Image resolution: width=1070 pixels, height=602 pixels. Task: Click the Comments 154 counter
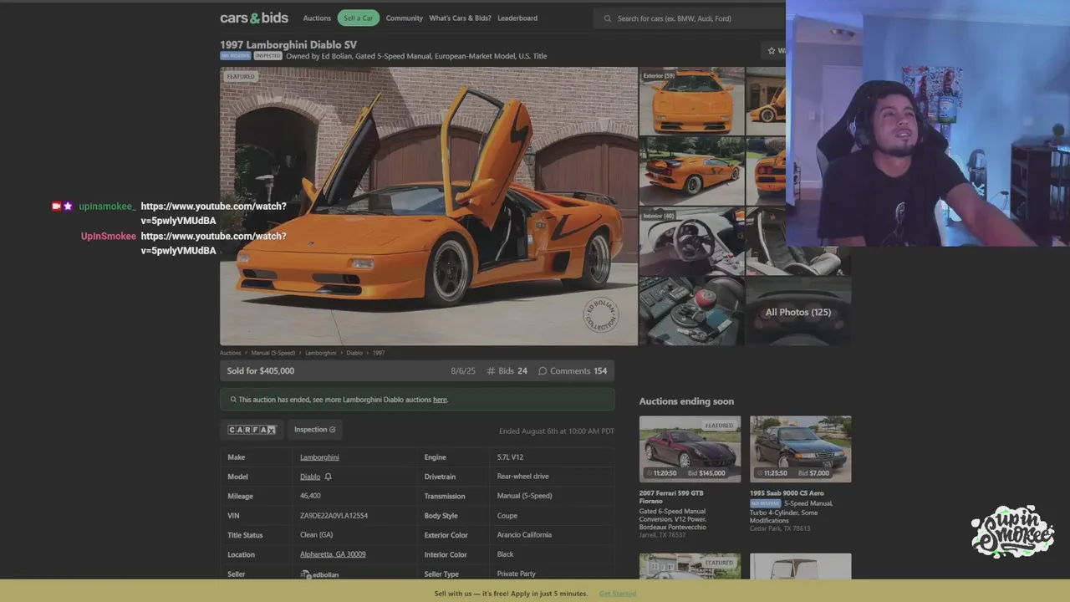tap(573, 371)
